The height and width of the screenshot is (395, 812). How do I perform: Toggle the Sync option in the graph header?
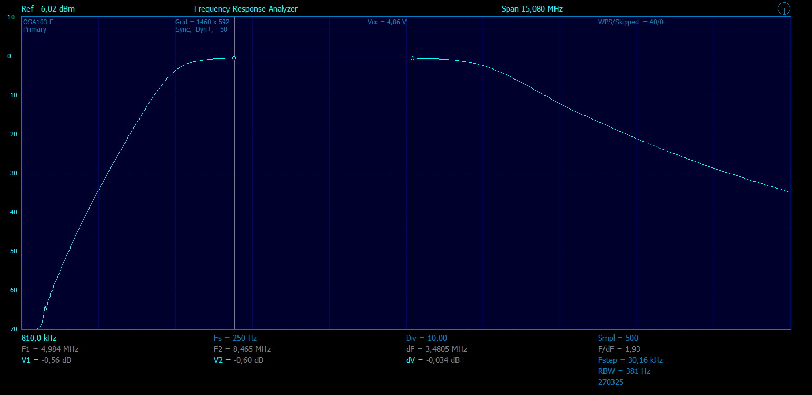click(184, 29)
